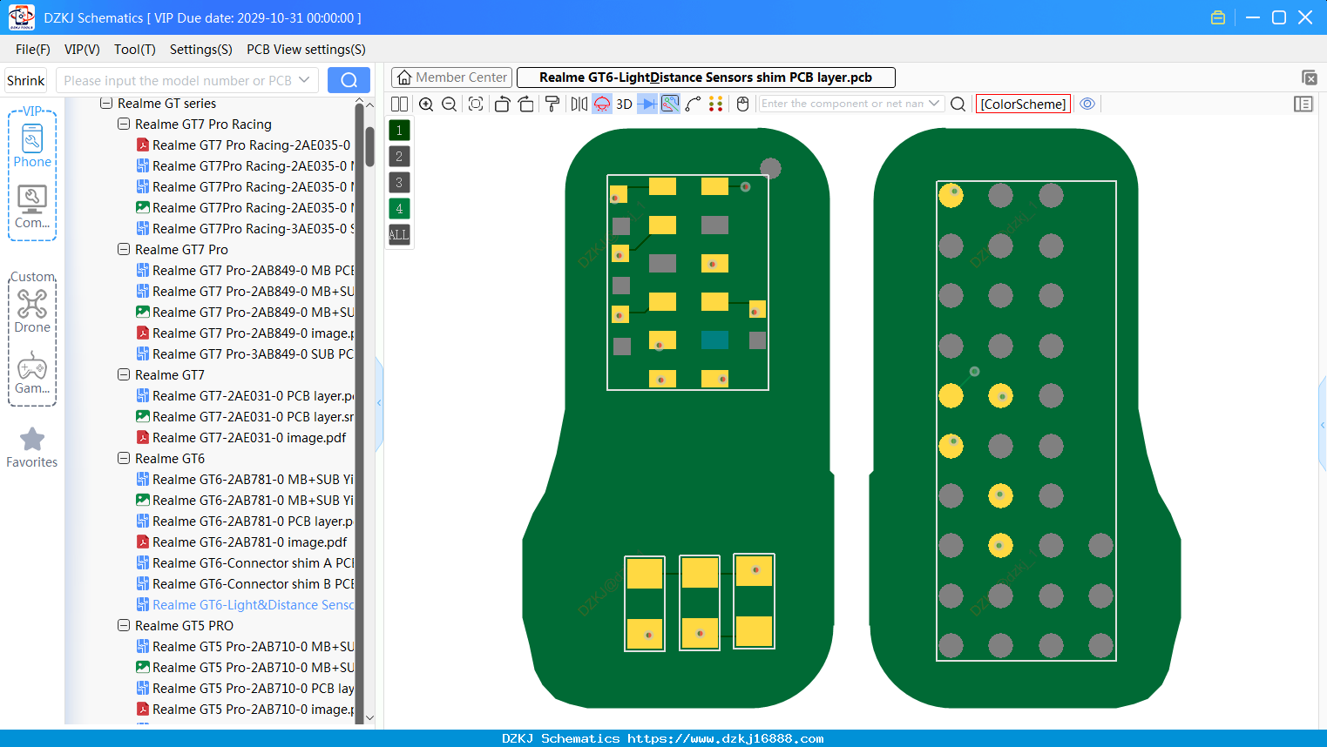Click the mirror flip icon
Viewport: 1327px width, 747px height.
pyautogui.click(x=579, y=104)
